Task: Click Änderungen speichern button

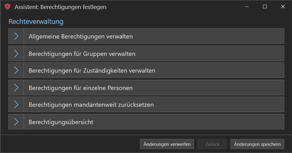Action: (257, 144)
